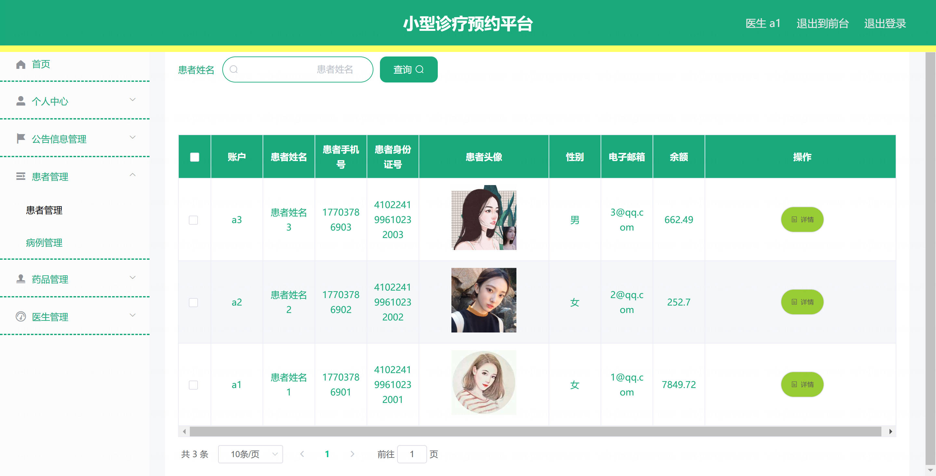Focus the 患者姓名 search input
This screenshot has height=476, width=936.
click(298, 69)
